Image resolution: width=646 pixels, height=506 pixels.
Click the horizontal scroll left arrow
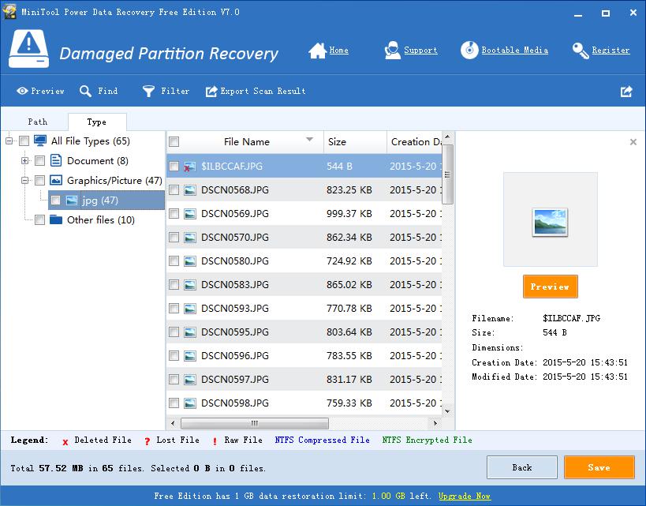[x=173, y=423]
